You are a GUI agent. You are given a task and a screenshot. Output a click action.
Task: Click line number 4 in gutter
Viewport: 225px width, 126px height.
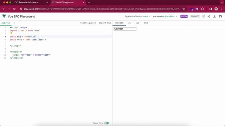(5, 36)
